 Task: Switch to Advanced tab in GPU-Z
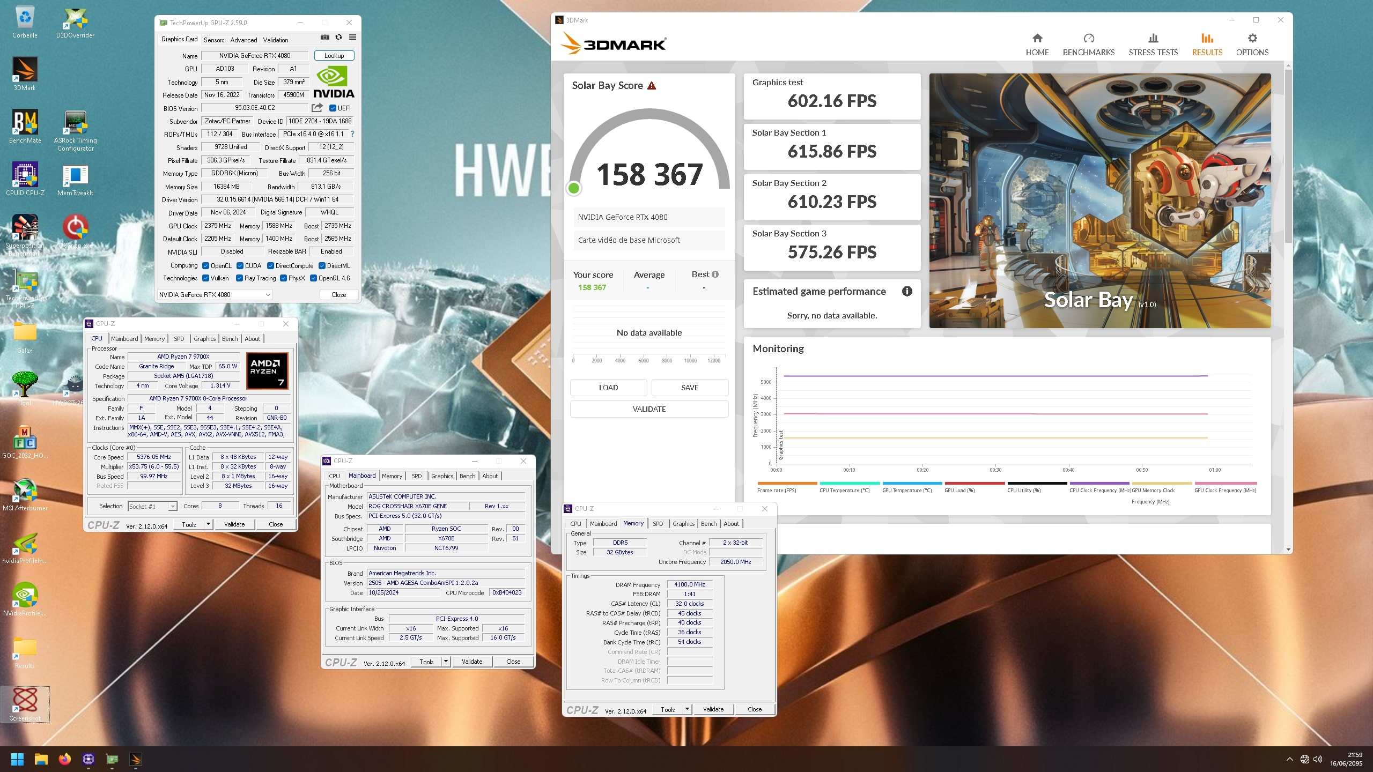[243, 40]
